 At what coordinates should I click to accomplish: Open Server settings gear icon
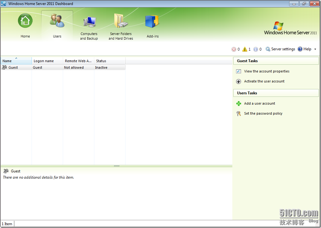[x=268, y=49]
